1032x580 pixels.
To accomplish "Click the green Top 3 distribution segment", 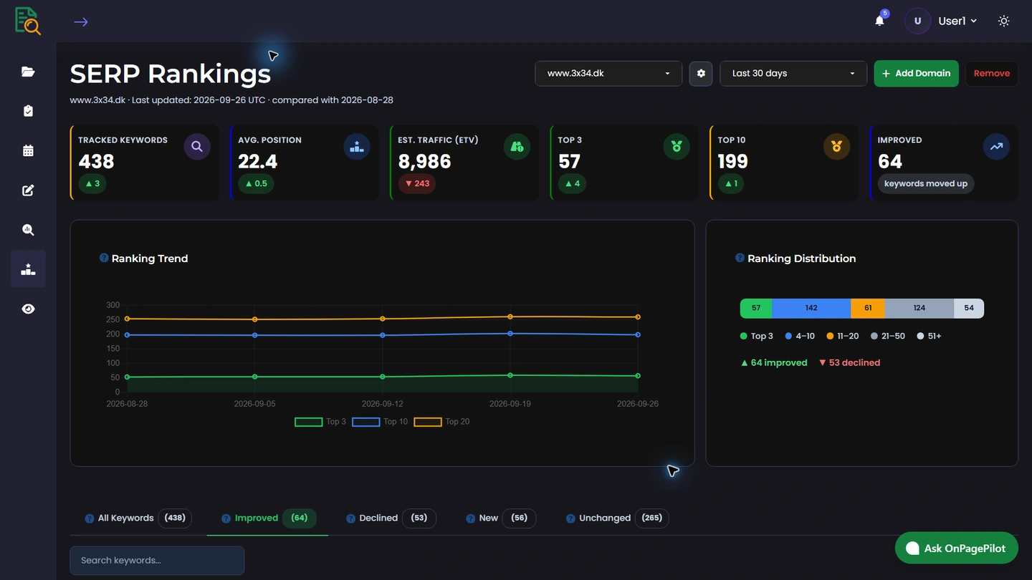I will tap(756, 308).
